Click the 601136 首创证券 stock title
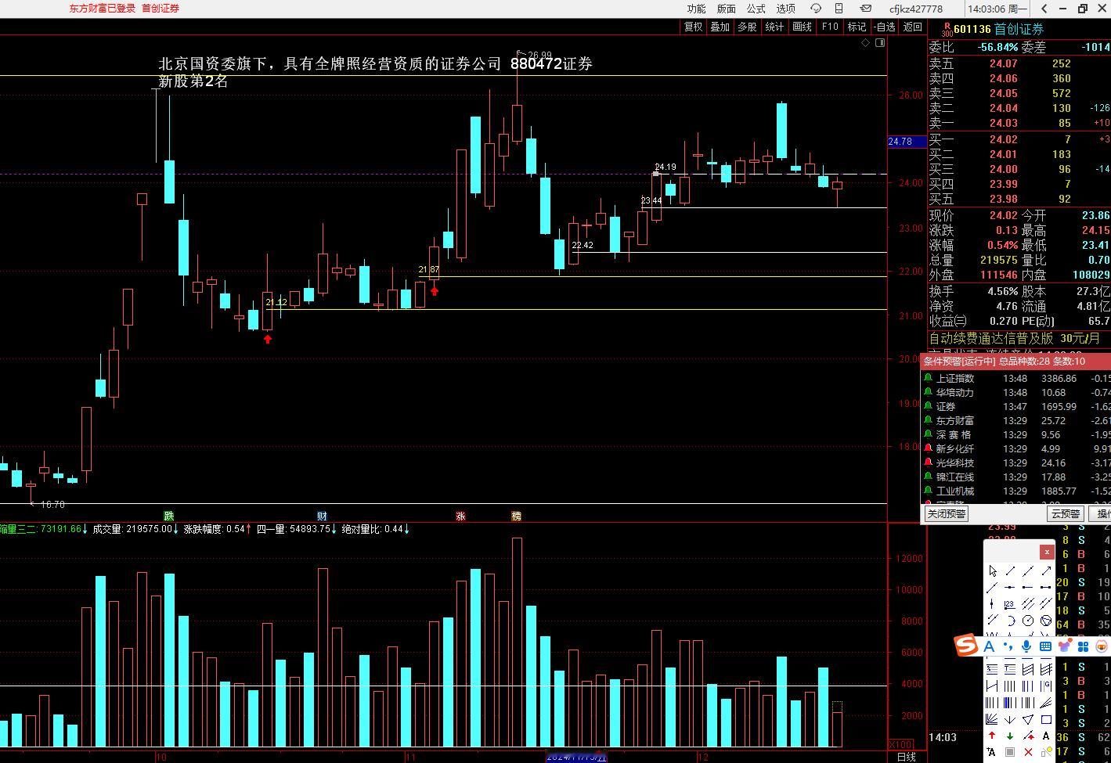 [x=998, y=29]
